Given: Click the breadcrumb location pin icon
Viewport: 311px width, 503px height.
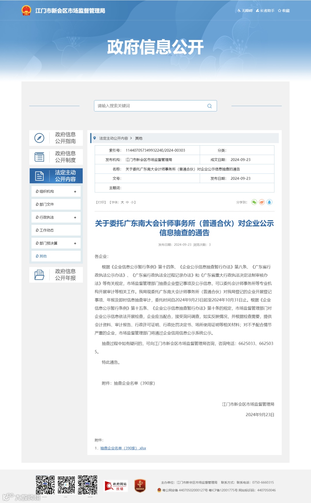Looking at the screenshot, I should (x=94, y=138).
